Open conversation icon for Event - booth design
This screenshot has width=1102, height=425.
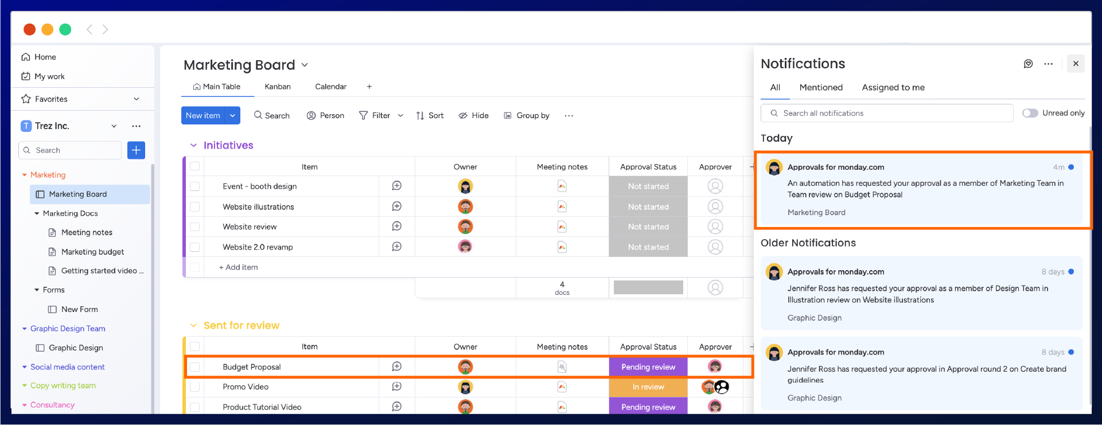396,186
